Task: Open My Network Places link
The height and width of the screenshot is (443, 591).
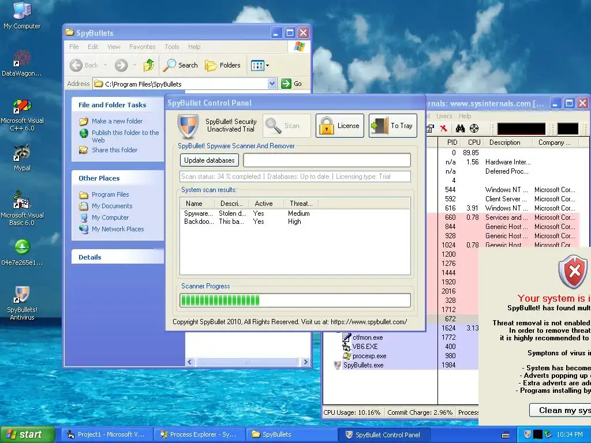Action: coord(118,229)
